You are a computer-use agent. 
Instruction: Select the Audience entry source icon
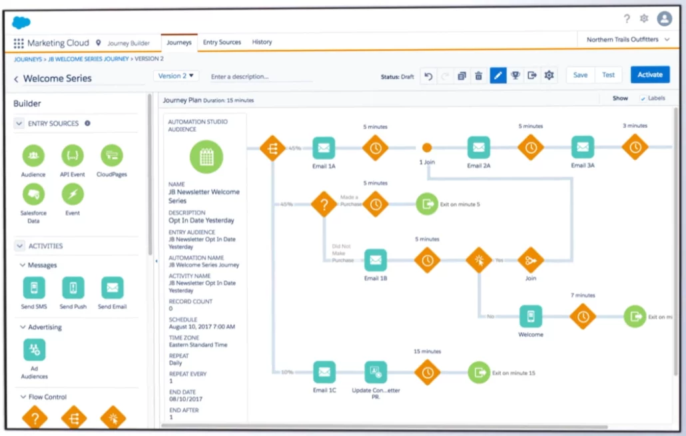pyautogui.click(x=33, y=155)
